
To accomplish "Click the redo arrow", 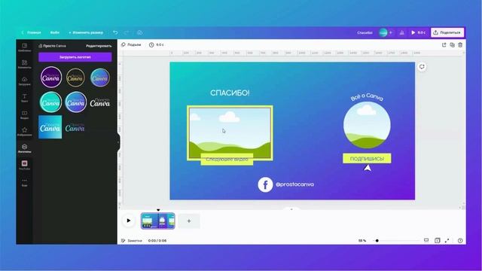I will tap(127, 32).
